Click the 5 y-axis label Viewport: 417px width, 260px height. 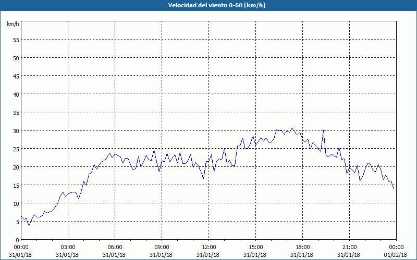pos(18,222)
